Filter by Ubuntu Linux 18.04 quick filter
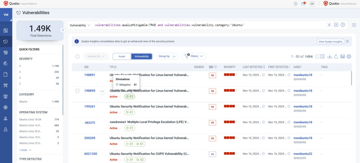Screen dimensions: 360x163 tap(30, 119)
